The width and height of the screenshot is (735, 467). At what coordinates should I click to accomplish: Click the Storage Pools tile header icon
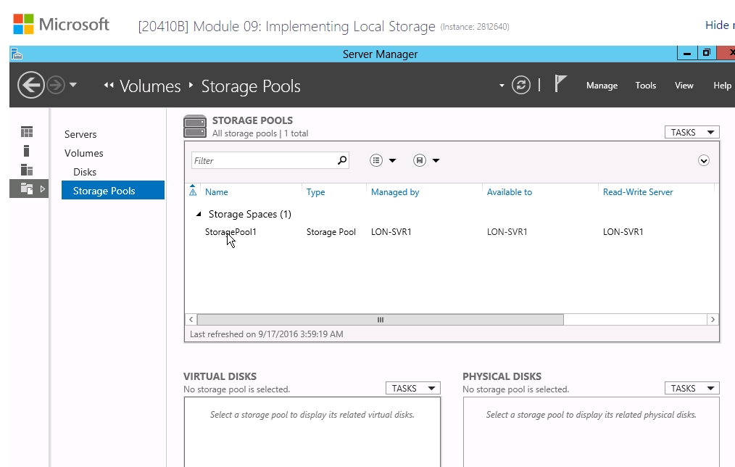(195, 127)
